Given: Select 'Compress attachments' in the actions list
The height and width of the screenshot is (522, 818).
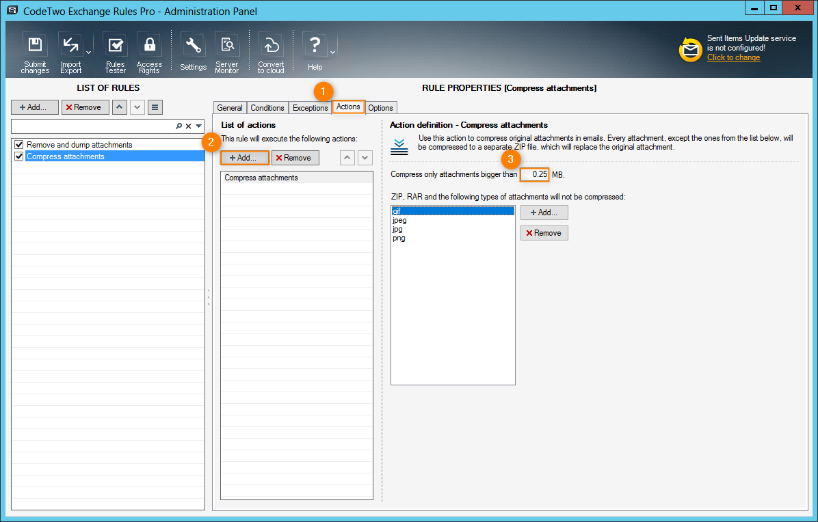Looking at the screenshot, I should click(297, 178).
